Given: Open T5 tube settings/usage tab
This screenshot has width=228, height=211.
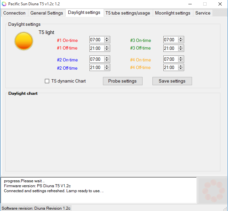Looking at the screenshot, I should 128,13.
